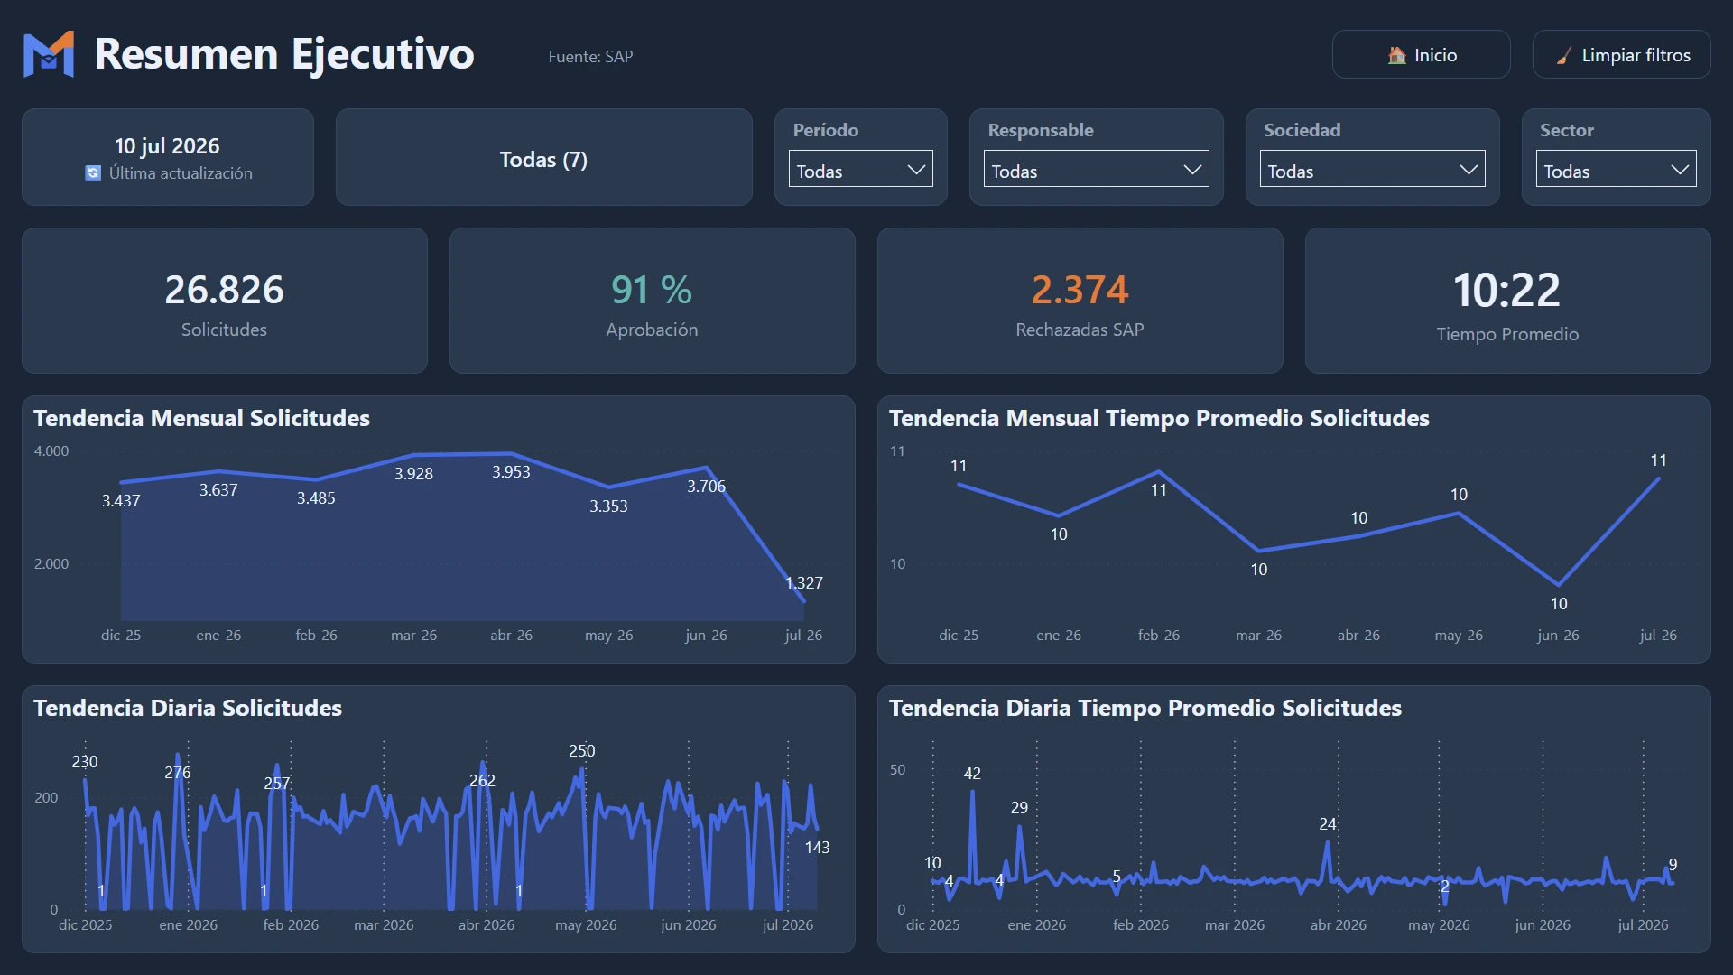Click the 3.706 data label
This screenshot has height=975, width=1733.
pos(706,487)
